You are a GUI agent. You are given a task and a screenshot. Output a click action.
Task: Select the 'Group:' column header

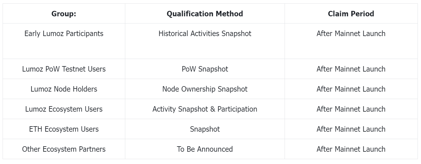(x=64, y=14)
